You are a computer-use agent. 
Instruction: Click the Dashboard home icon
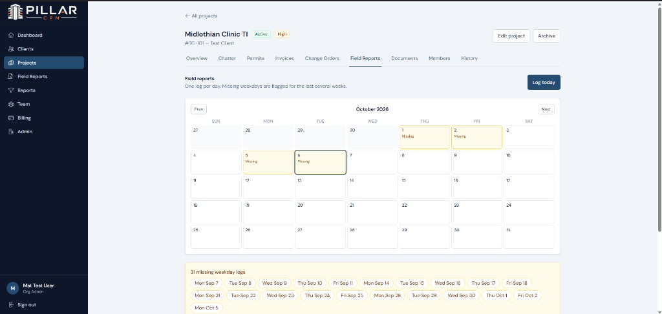[x=12, y=36]
